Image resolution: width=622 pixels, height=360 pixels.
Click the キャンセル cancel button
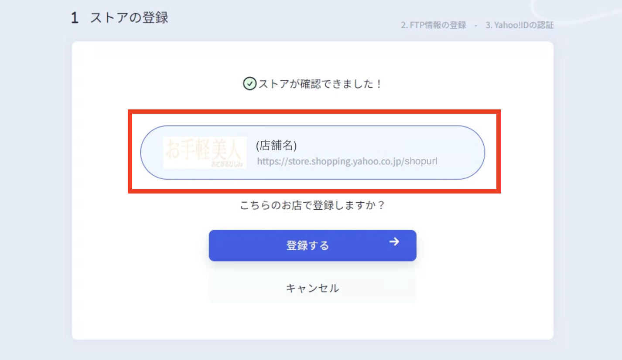[312, 288]
